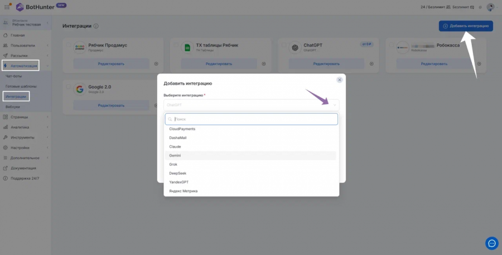The image size is (502, 255).
Task: Open the messages envelope icon in header
Action: pos(472,7)
